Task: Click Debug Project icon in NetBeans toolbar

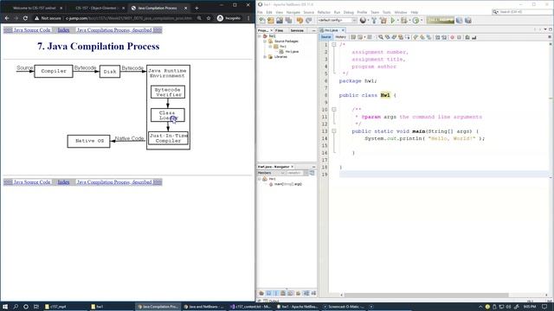Action: click(404, 21)
